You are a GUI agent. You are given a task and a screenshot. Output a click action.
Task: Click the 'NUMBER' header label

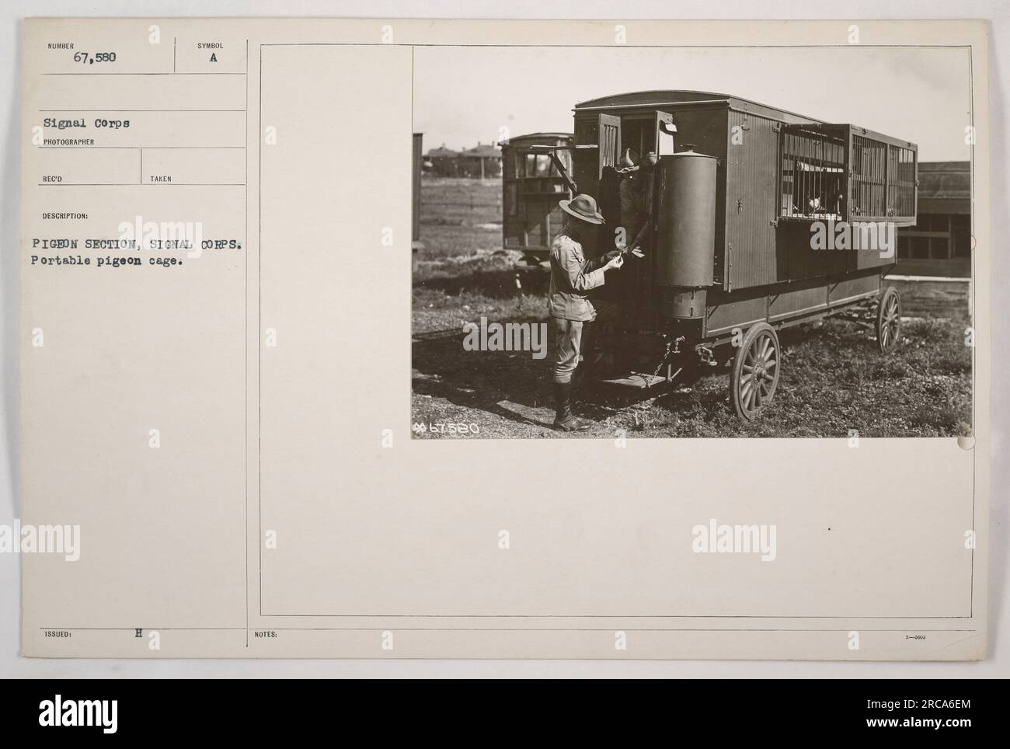(x=60, y=46)
